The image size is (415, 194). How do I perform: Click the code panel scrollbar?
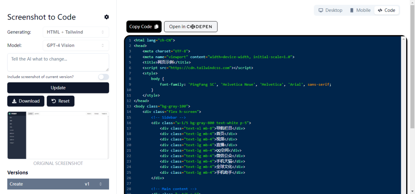click(x=404, y=116)
